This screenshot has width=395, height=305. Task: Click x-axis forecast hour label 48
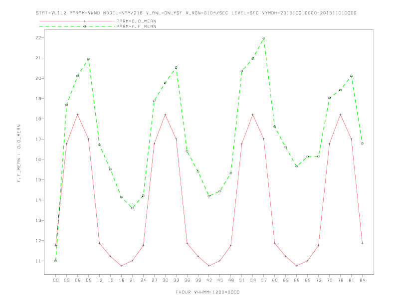231,280
